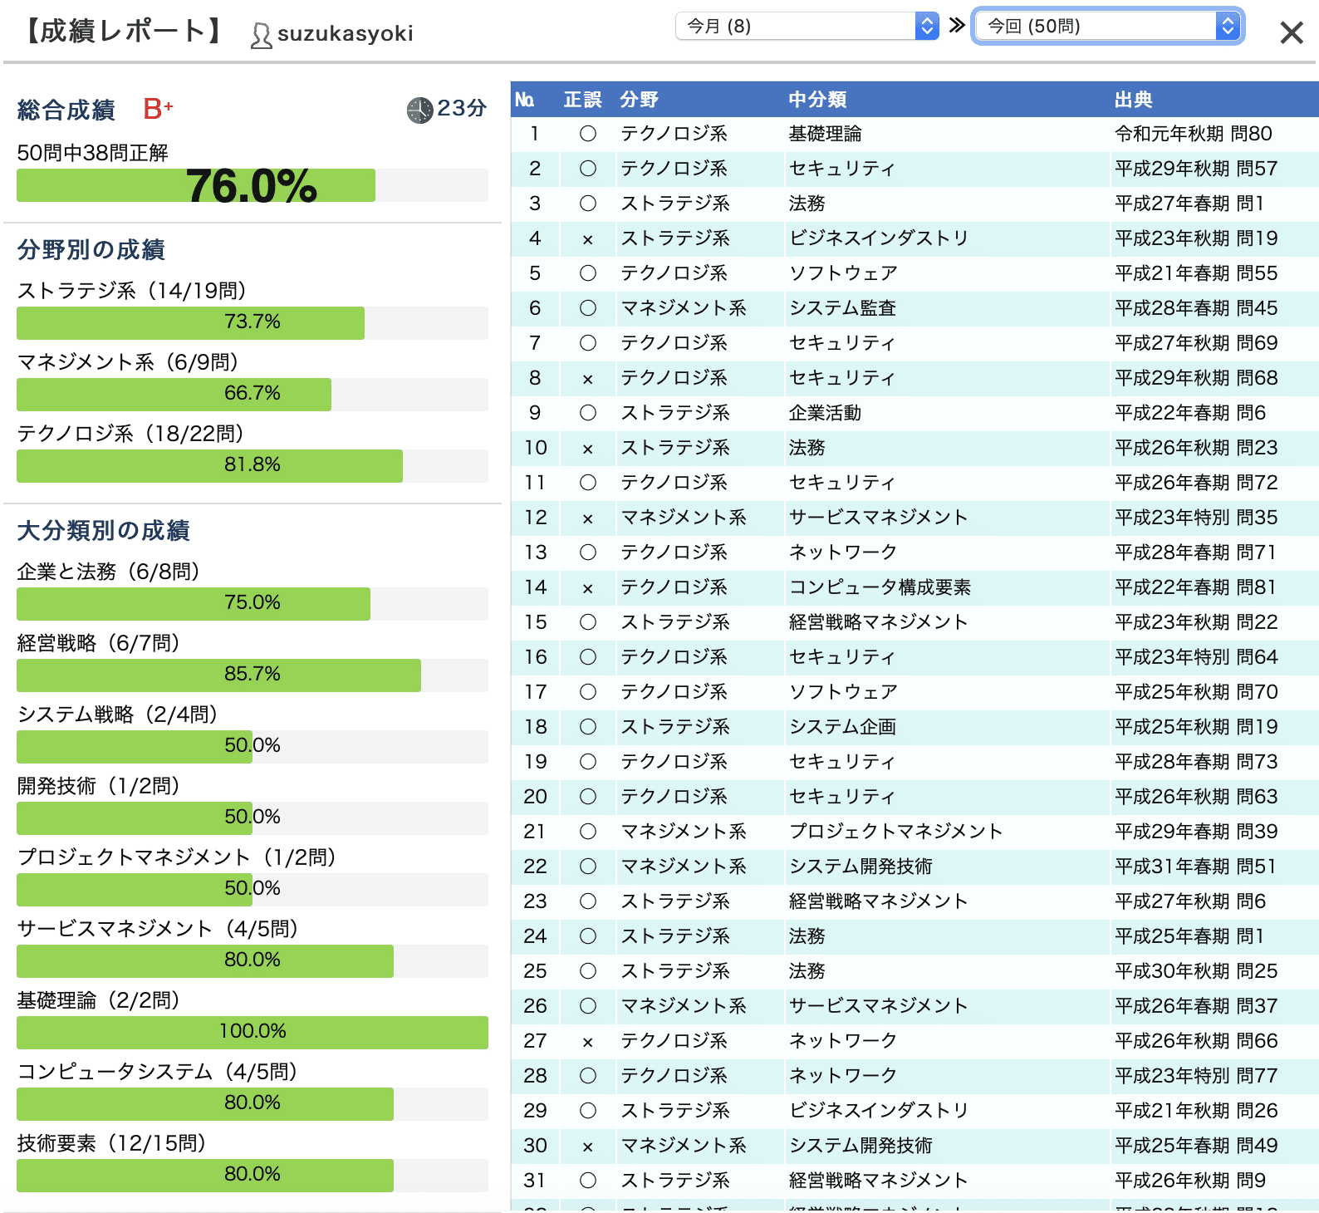
Task: Click the 基礎理論 100.0% progress bar
Action: point(253,1032)
